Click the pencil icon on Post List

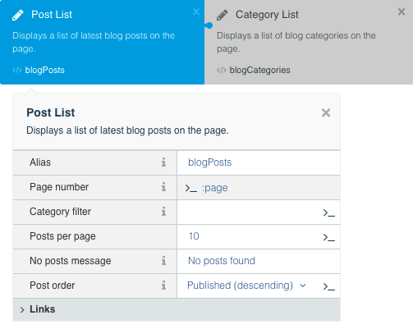coord(18,15)
